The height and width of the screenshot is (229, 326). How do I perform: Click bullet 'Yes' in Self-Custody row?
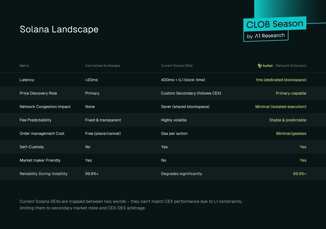303,147
